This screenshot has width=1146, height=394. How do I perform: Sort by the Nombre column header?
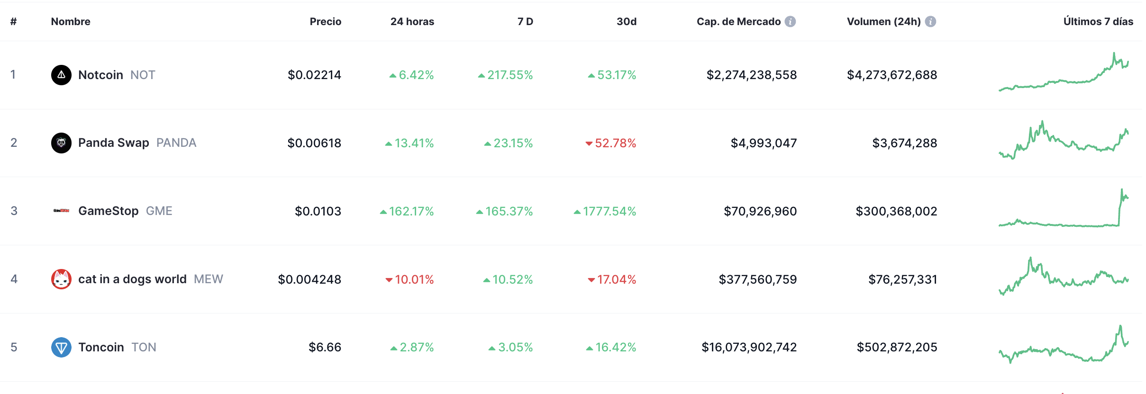71,21
